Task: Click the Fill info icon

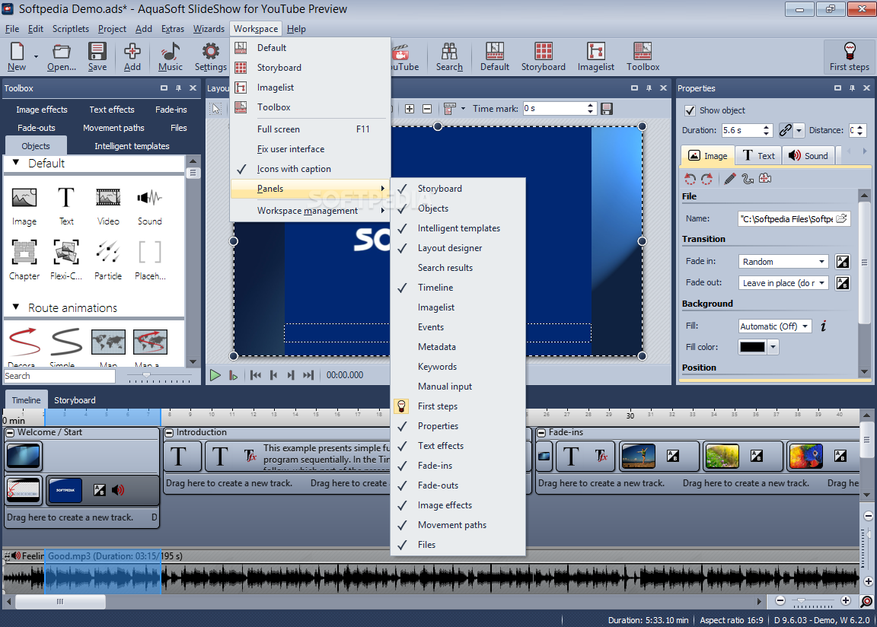Action: coord(823,326)
